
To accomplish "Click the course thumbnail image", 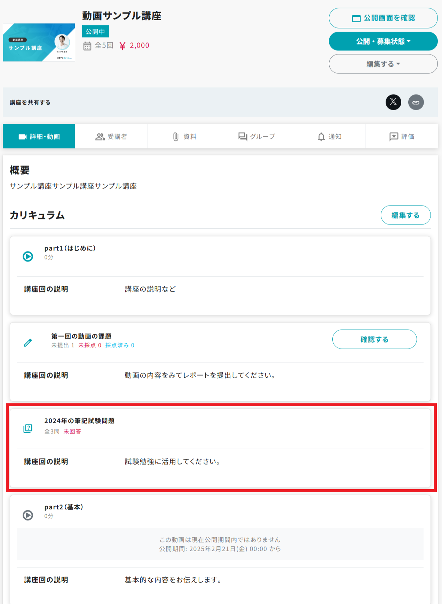I will (39, 42).
